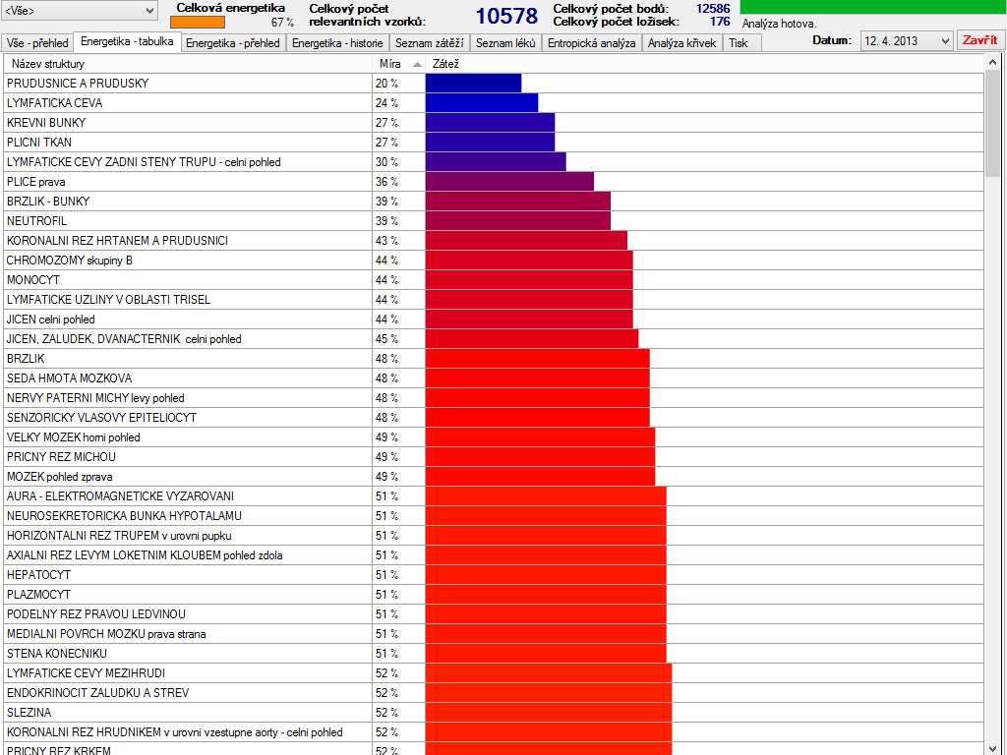Click the green analysis progress bar

(x=873, y=7)
